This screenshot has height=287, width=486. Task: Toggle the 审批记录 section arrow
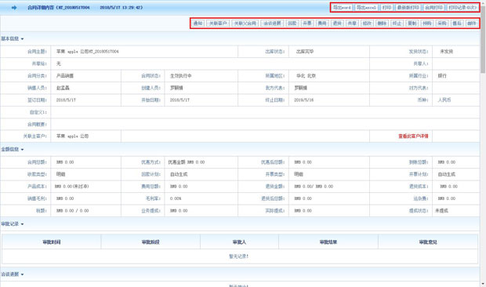click(x=22, y=224)
